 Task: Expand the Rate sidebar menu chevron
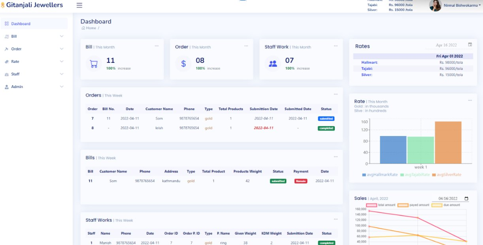[x=61, y=62]
